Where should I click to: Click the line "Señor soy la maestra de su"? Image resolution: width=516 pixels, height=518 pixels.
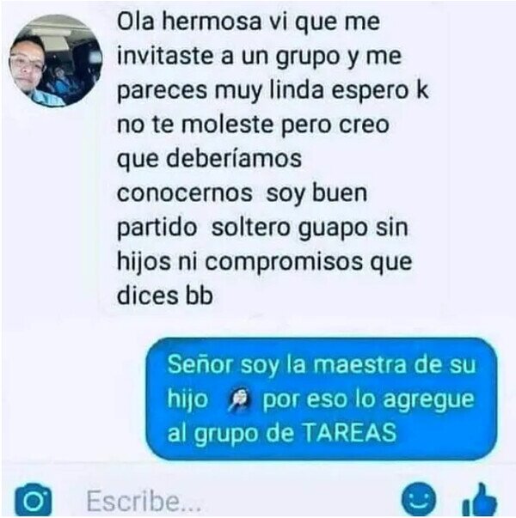pyautogui.click(x=322, y=365)
